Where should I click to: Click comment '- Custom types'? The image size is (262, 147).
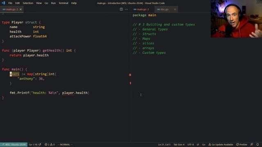tap(149, 53)
